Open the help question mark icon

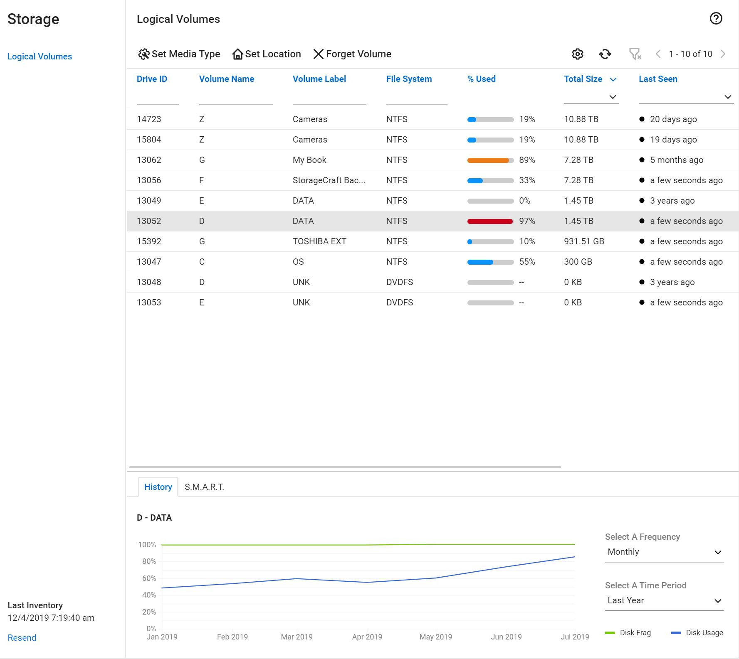716,18
